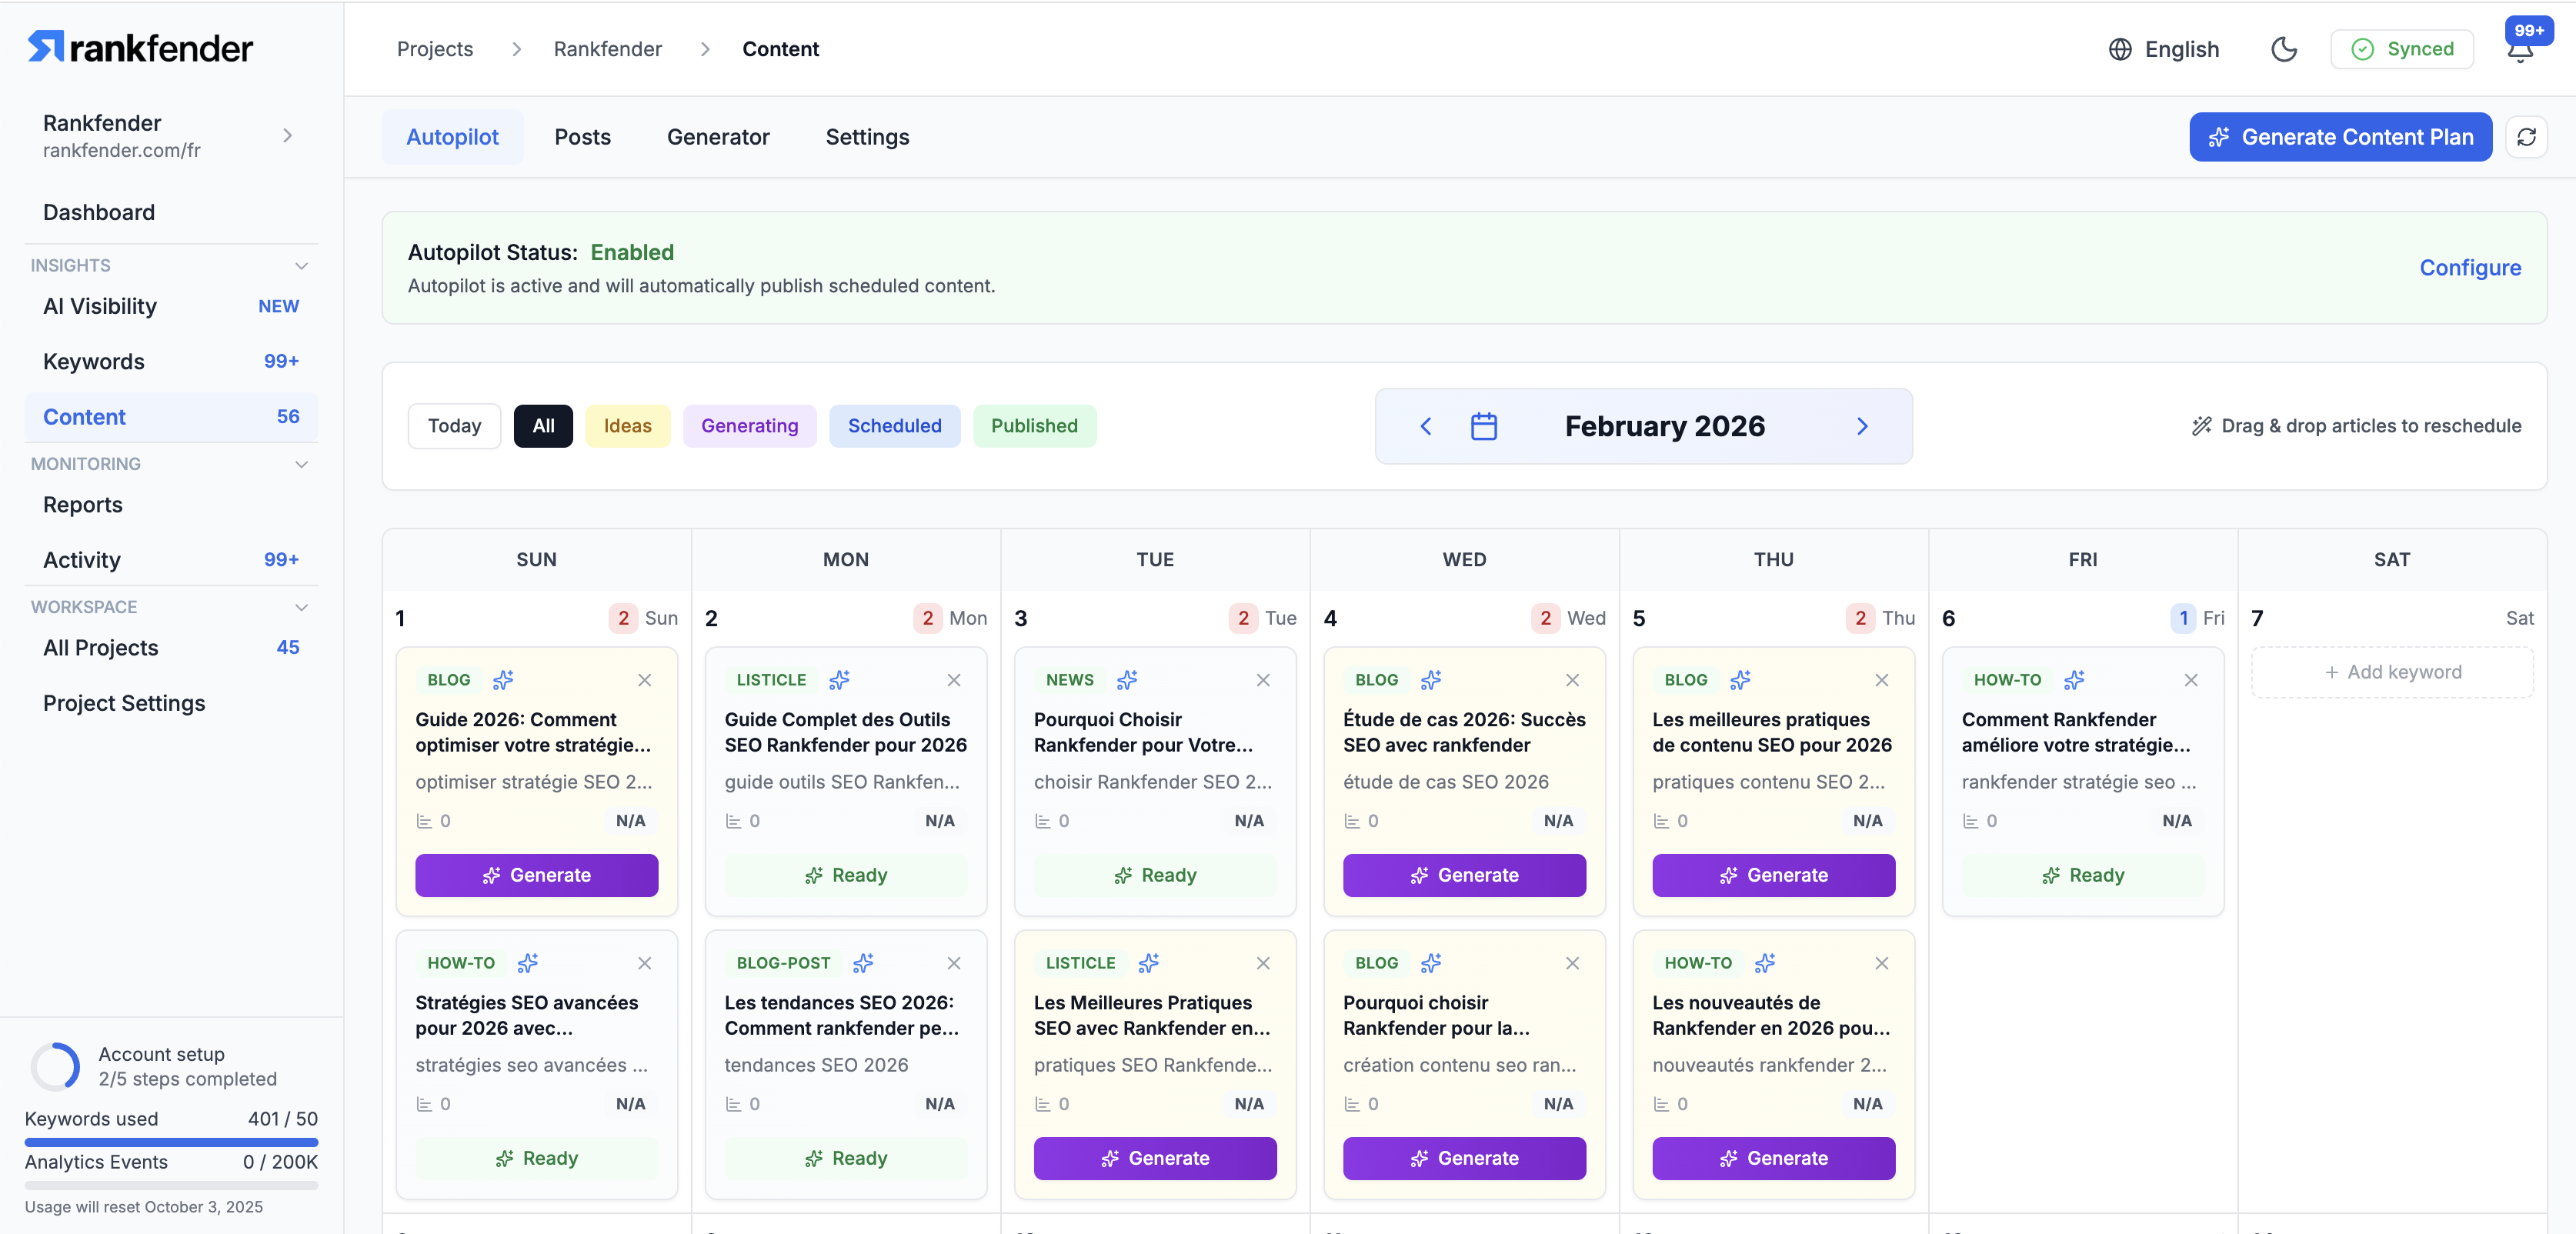Screen dimensions: 2576x1234
Task: Remove the Guide Complet des Outils listicle card
Action: [x=953, y=680]
